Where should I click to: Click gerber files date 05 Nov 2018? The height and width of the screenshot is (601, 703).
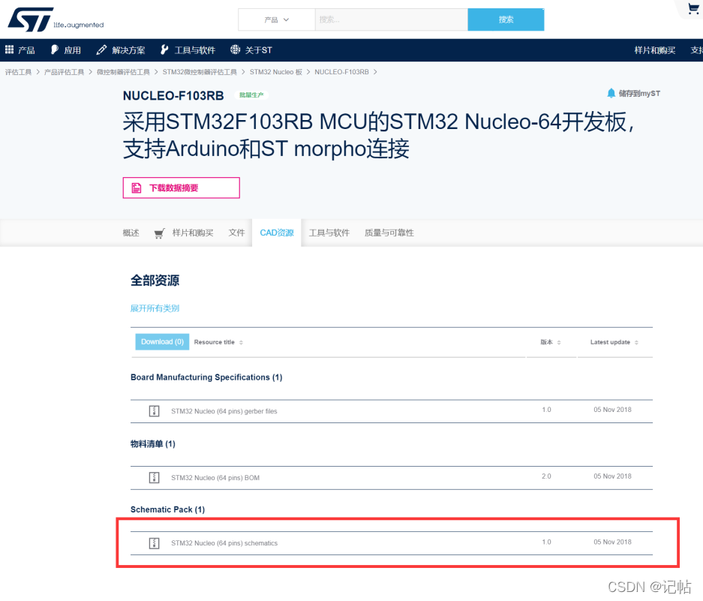point(612,410)
